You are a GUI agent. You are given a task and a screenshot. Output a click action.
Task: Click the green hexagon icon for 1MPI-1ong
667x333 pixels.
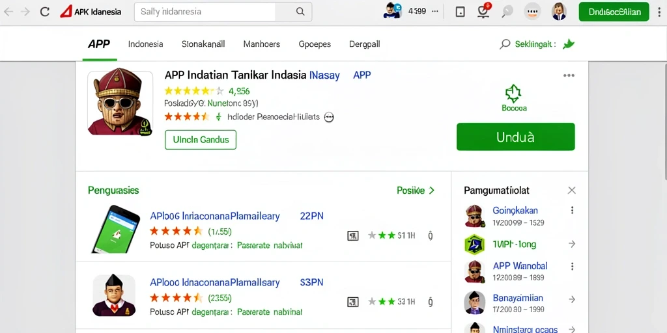tap(475, 245)
